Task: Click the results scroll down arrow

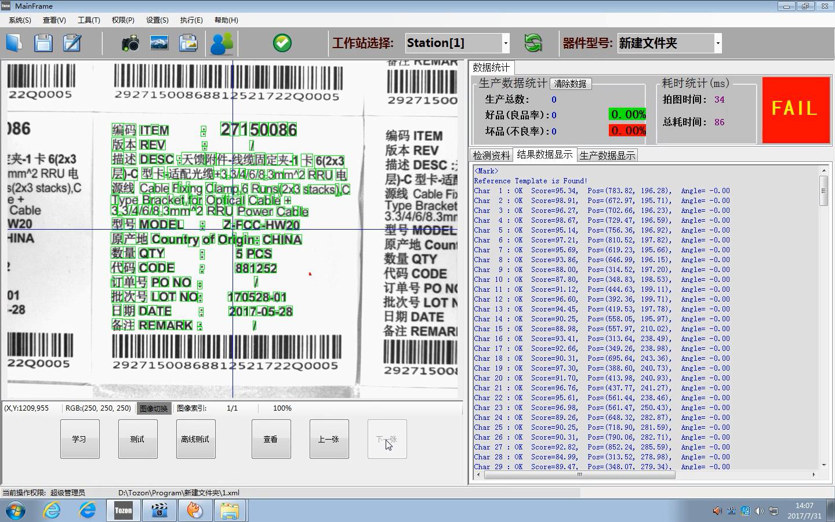Action: pos(823,465)
